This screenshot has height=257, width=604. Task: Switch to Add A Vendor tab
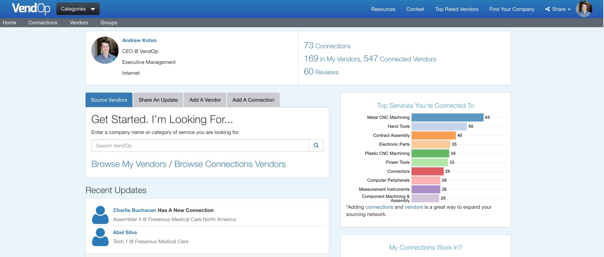pos(205,100)
